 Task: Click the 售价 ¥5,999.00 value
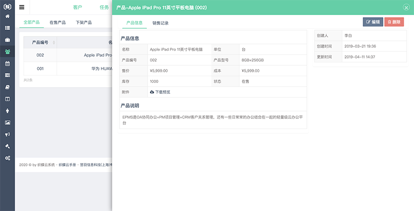159,71
